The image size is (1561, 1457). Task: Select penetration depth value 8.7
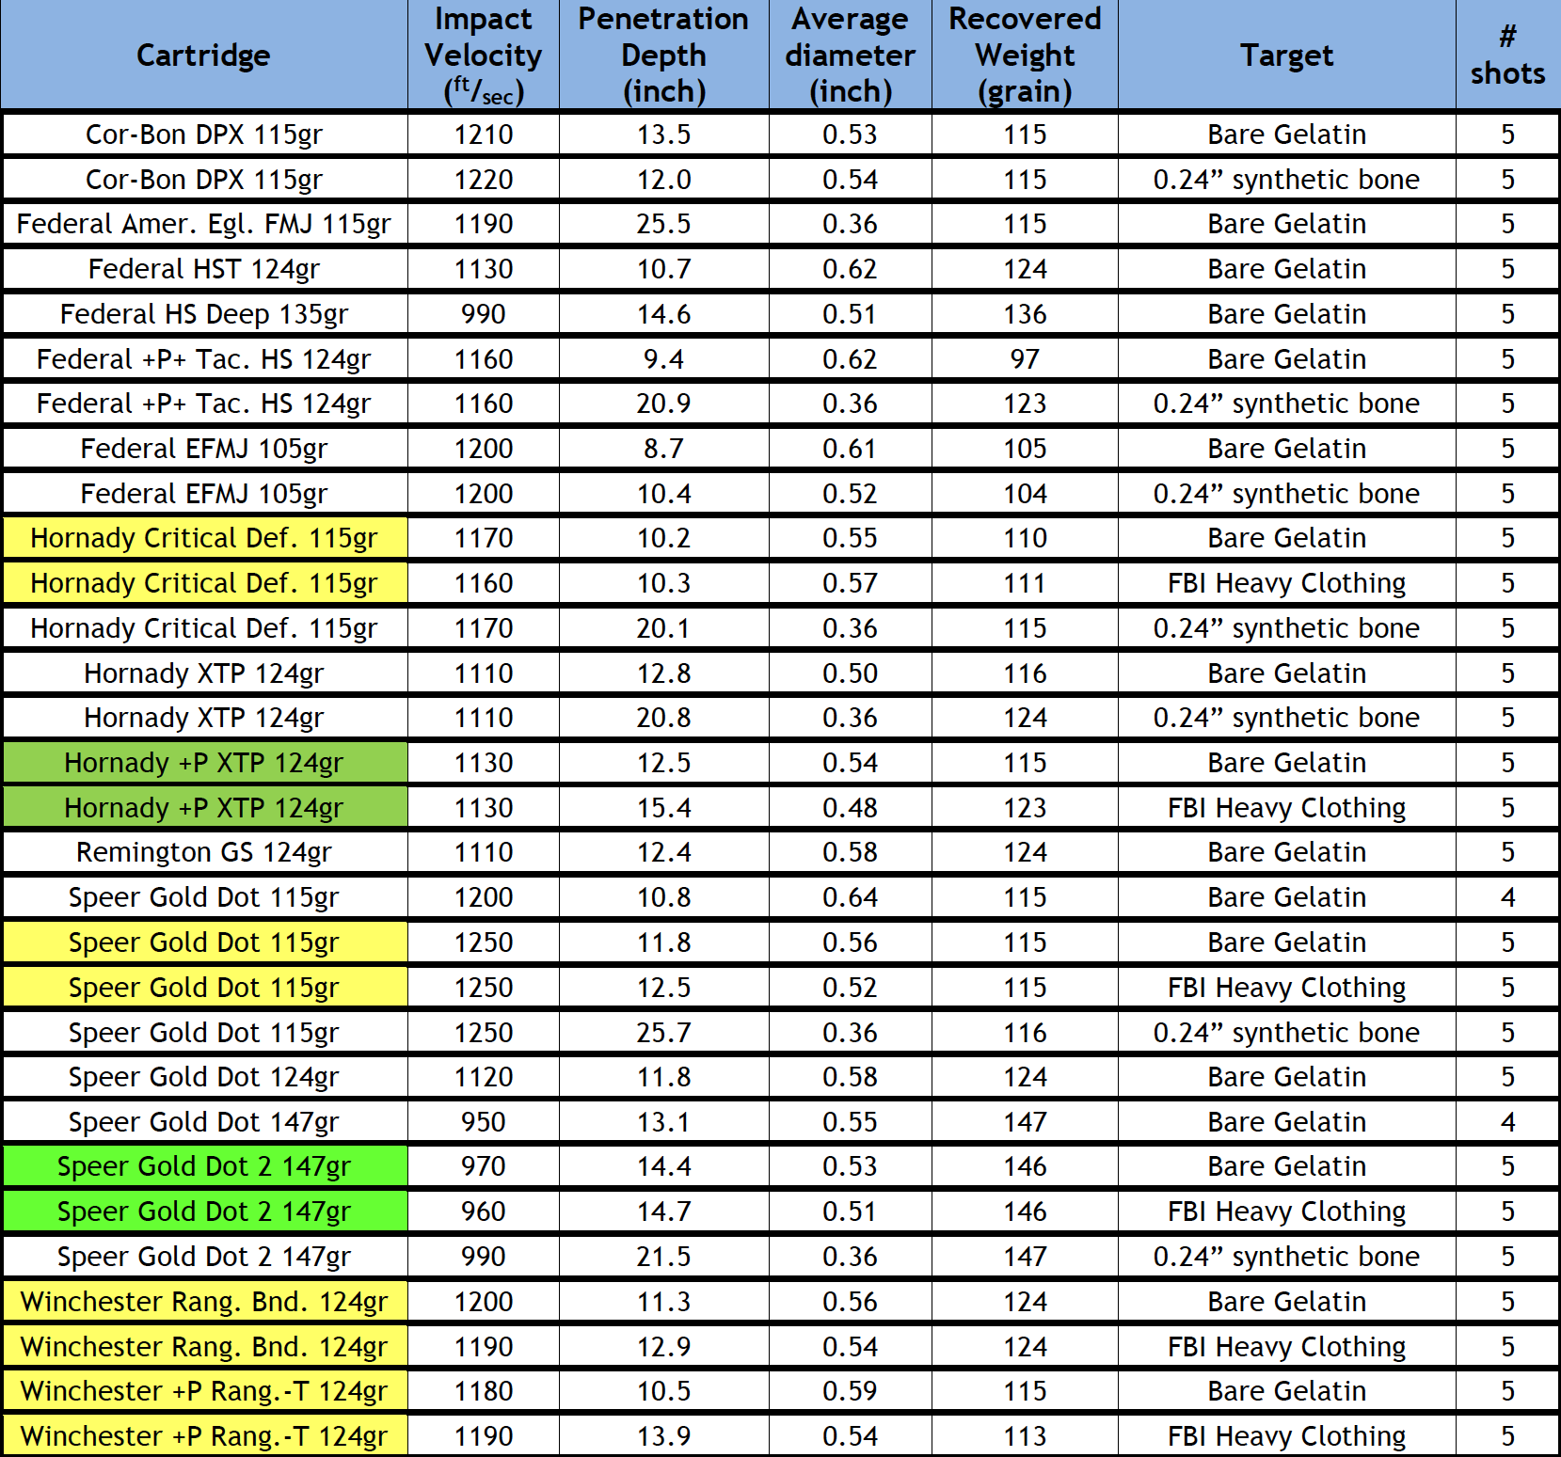[663, 449]
